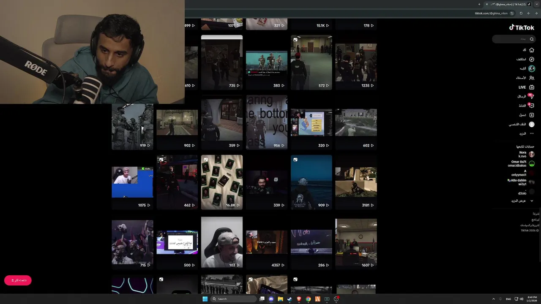The height and width of the screenshot is (304, 541).
Task: Open the clock showing 8:40 PM
Action: pos(532,299)
